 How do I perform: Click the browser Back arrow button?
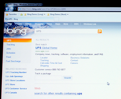7,9
